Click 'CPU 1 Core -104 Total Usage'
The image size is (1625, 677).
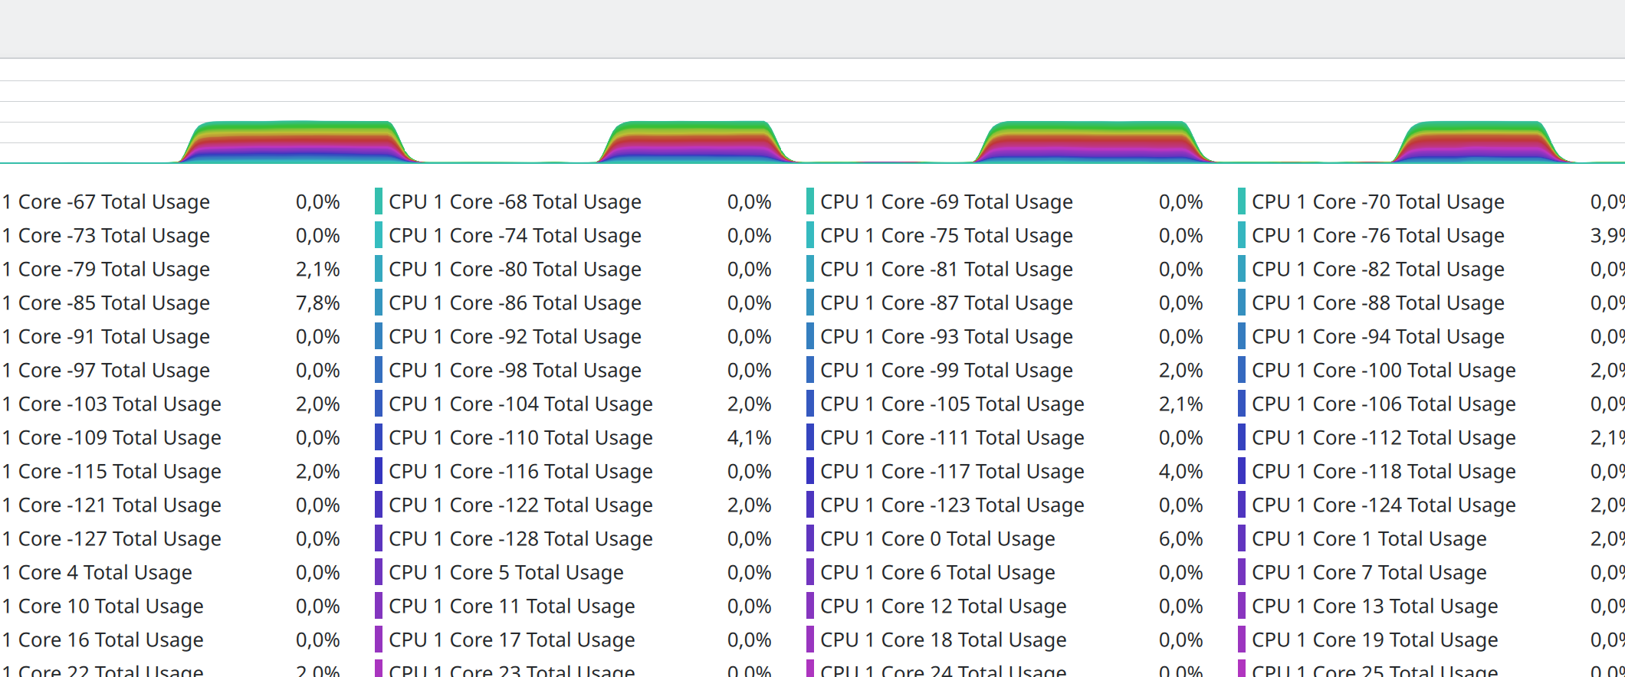tap(521, 404)
